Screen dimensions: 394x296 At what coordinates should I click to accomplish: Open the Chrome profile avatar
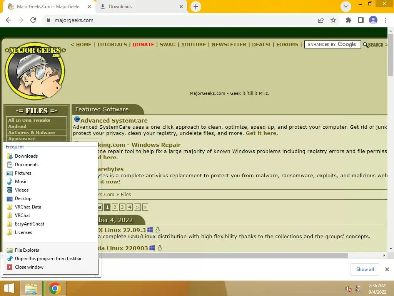click(373, 20)
